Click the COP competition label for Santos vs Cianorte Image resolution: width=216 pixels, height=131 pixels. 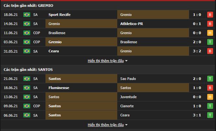36,106
